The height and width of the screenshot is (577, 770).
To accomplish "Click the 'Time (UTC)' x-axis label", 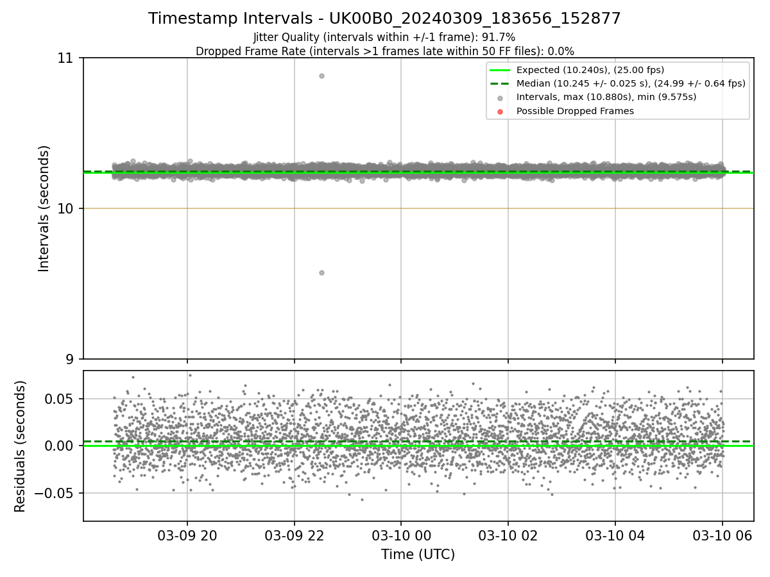I will tap(418, 555).
